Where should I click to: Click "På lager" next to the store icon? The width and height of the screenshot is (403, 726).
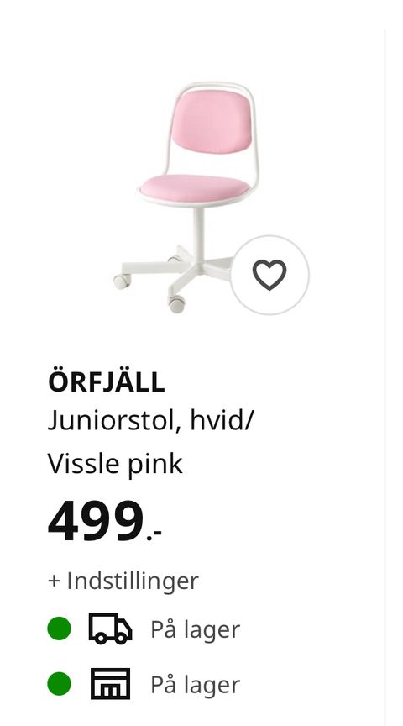tap(196, 684)
